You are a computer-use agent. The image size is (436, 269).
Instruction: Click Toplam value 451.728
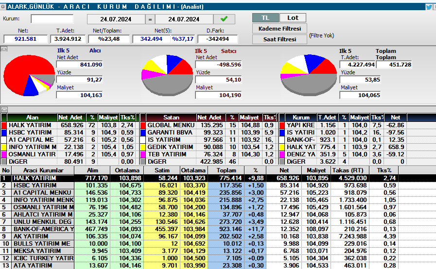pyautogui.click(x=394, y=65)
